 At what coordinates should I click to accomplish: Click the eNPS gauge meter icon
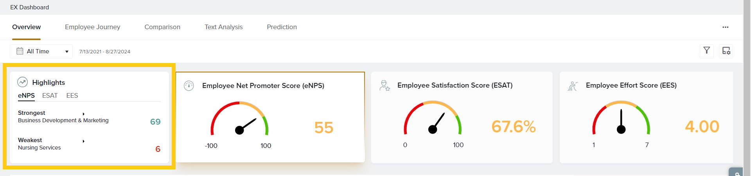tap(189, 86)
